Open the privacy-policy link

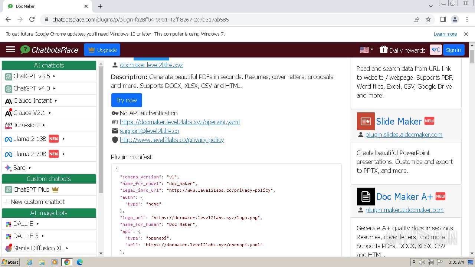point(172,140)
